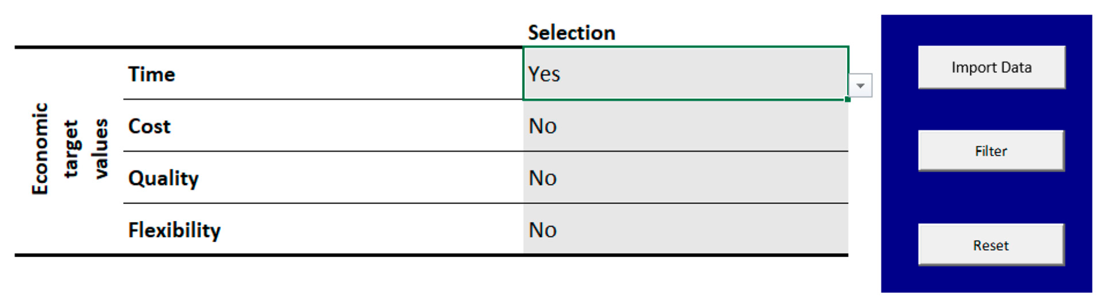This screenshot has height=306, width=1105.
Task: Click the Cost row label
Action: 149,126
